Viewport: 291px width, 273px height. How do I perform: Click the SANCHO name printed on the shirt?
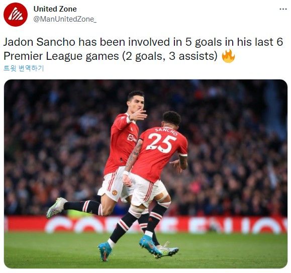click(x=166, y=131)
